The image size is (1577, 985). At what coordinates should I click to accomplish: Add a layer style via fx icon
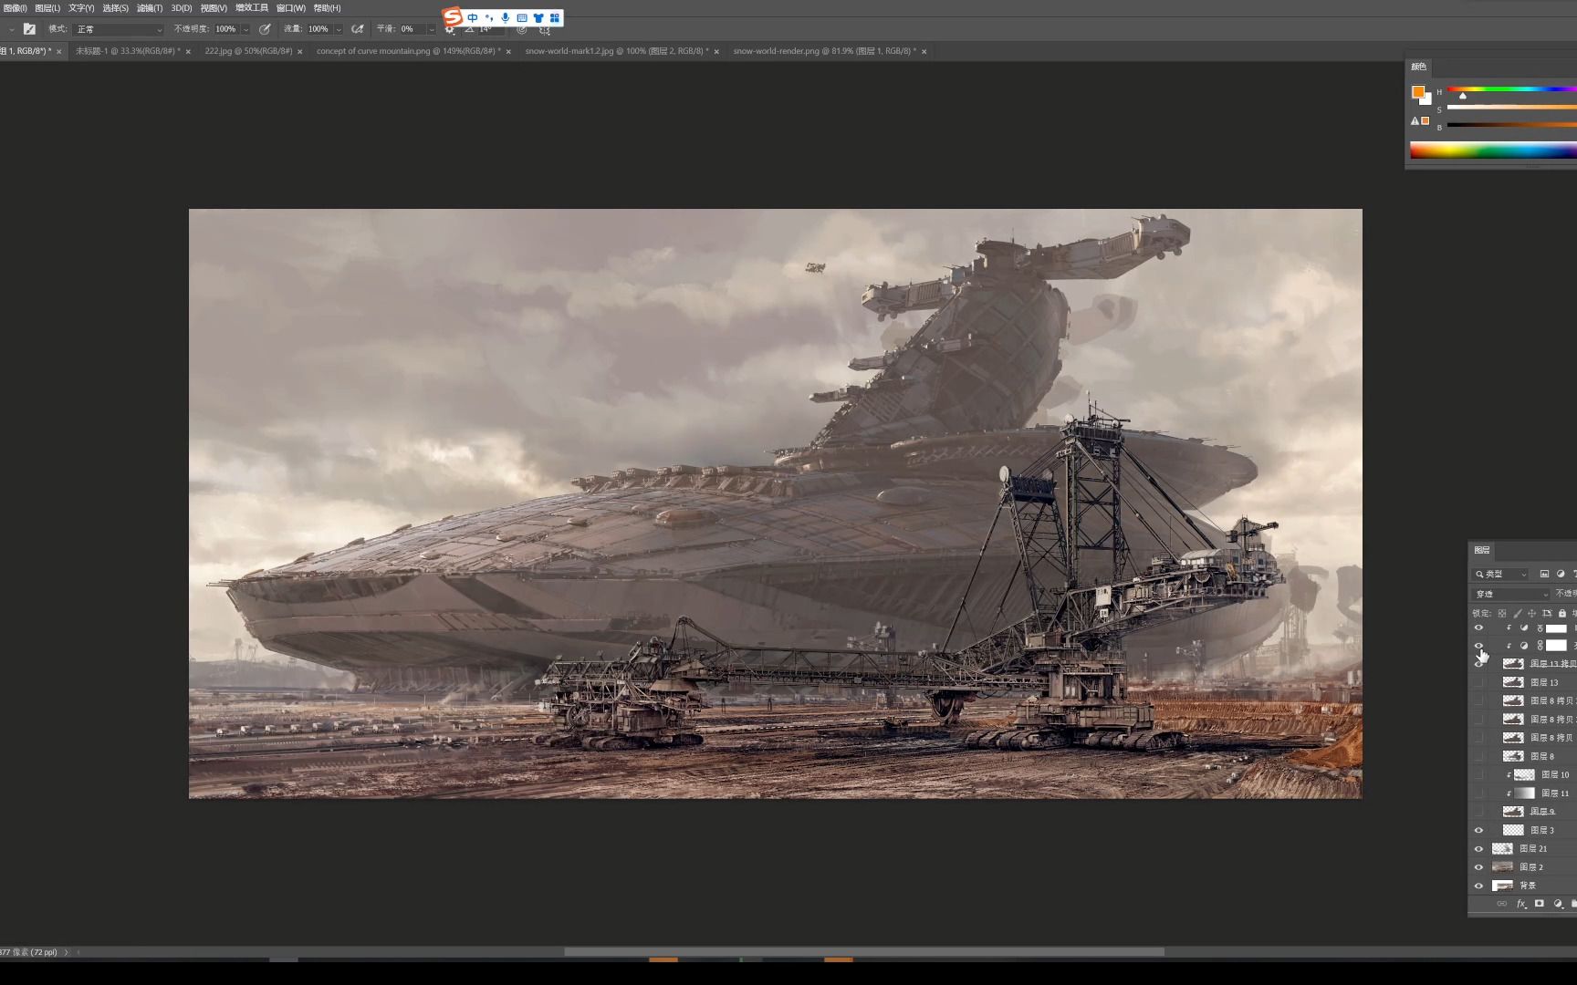tap(1521, 904)
